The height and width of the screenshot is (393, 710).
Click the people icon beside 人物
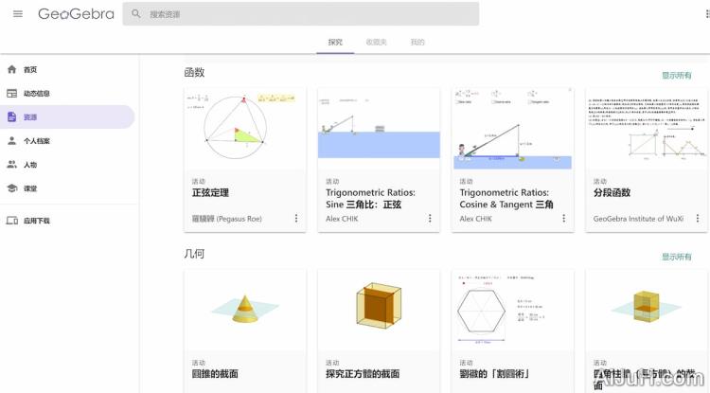point(11,165)
